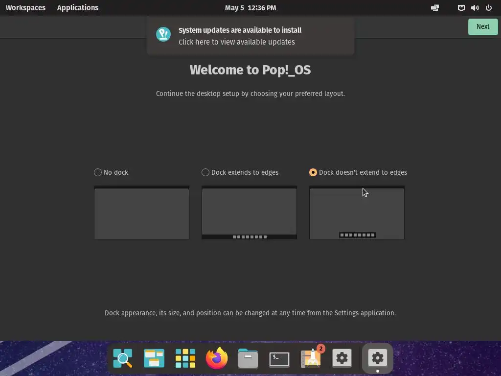Image resolution: width=501 pixels, height=376 pixels.
Task: Open Pop!_Shop rocket icon with badge
Action: [x=311, y=358]
